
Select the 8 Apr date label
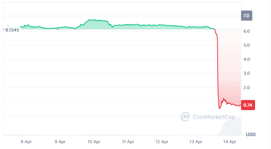(x=26, y=142)
